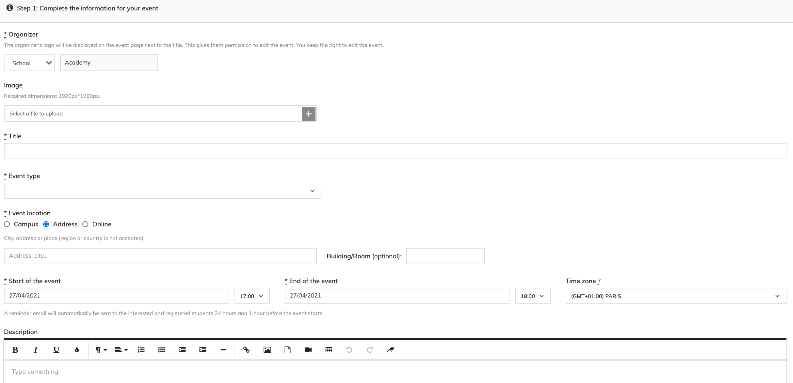The image size is (793, 383).
Task: Select the Address location radio button
Action: point(46,224)
